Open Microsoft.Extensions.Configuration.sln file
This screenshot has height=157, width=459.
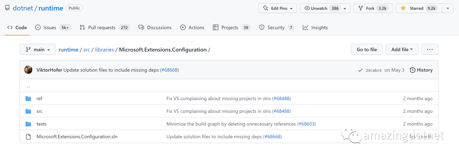77,137
